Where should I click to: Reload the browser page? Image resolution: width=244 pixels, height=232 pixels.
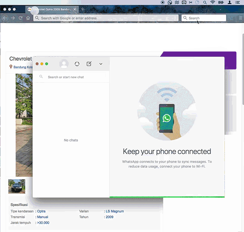tap(20, 18)
